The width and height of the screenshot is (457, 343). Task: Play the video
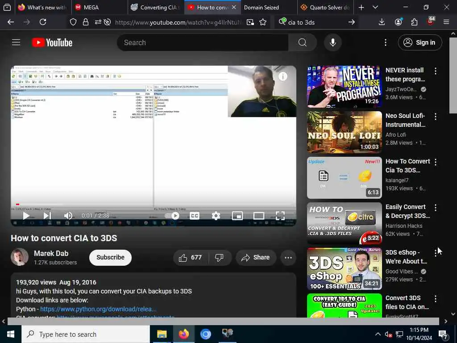(x=26, y=216)
